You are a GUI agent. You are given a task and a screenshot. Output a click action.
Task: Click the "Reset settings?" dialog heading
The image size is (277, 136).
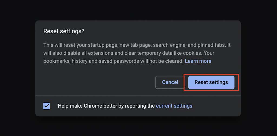(64, 31)
